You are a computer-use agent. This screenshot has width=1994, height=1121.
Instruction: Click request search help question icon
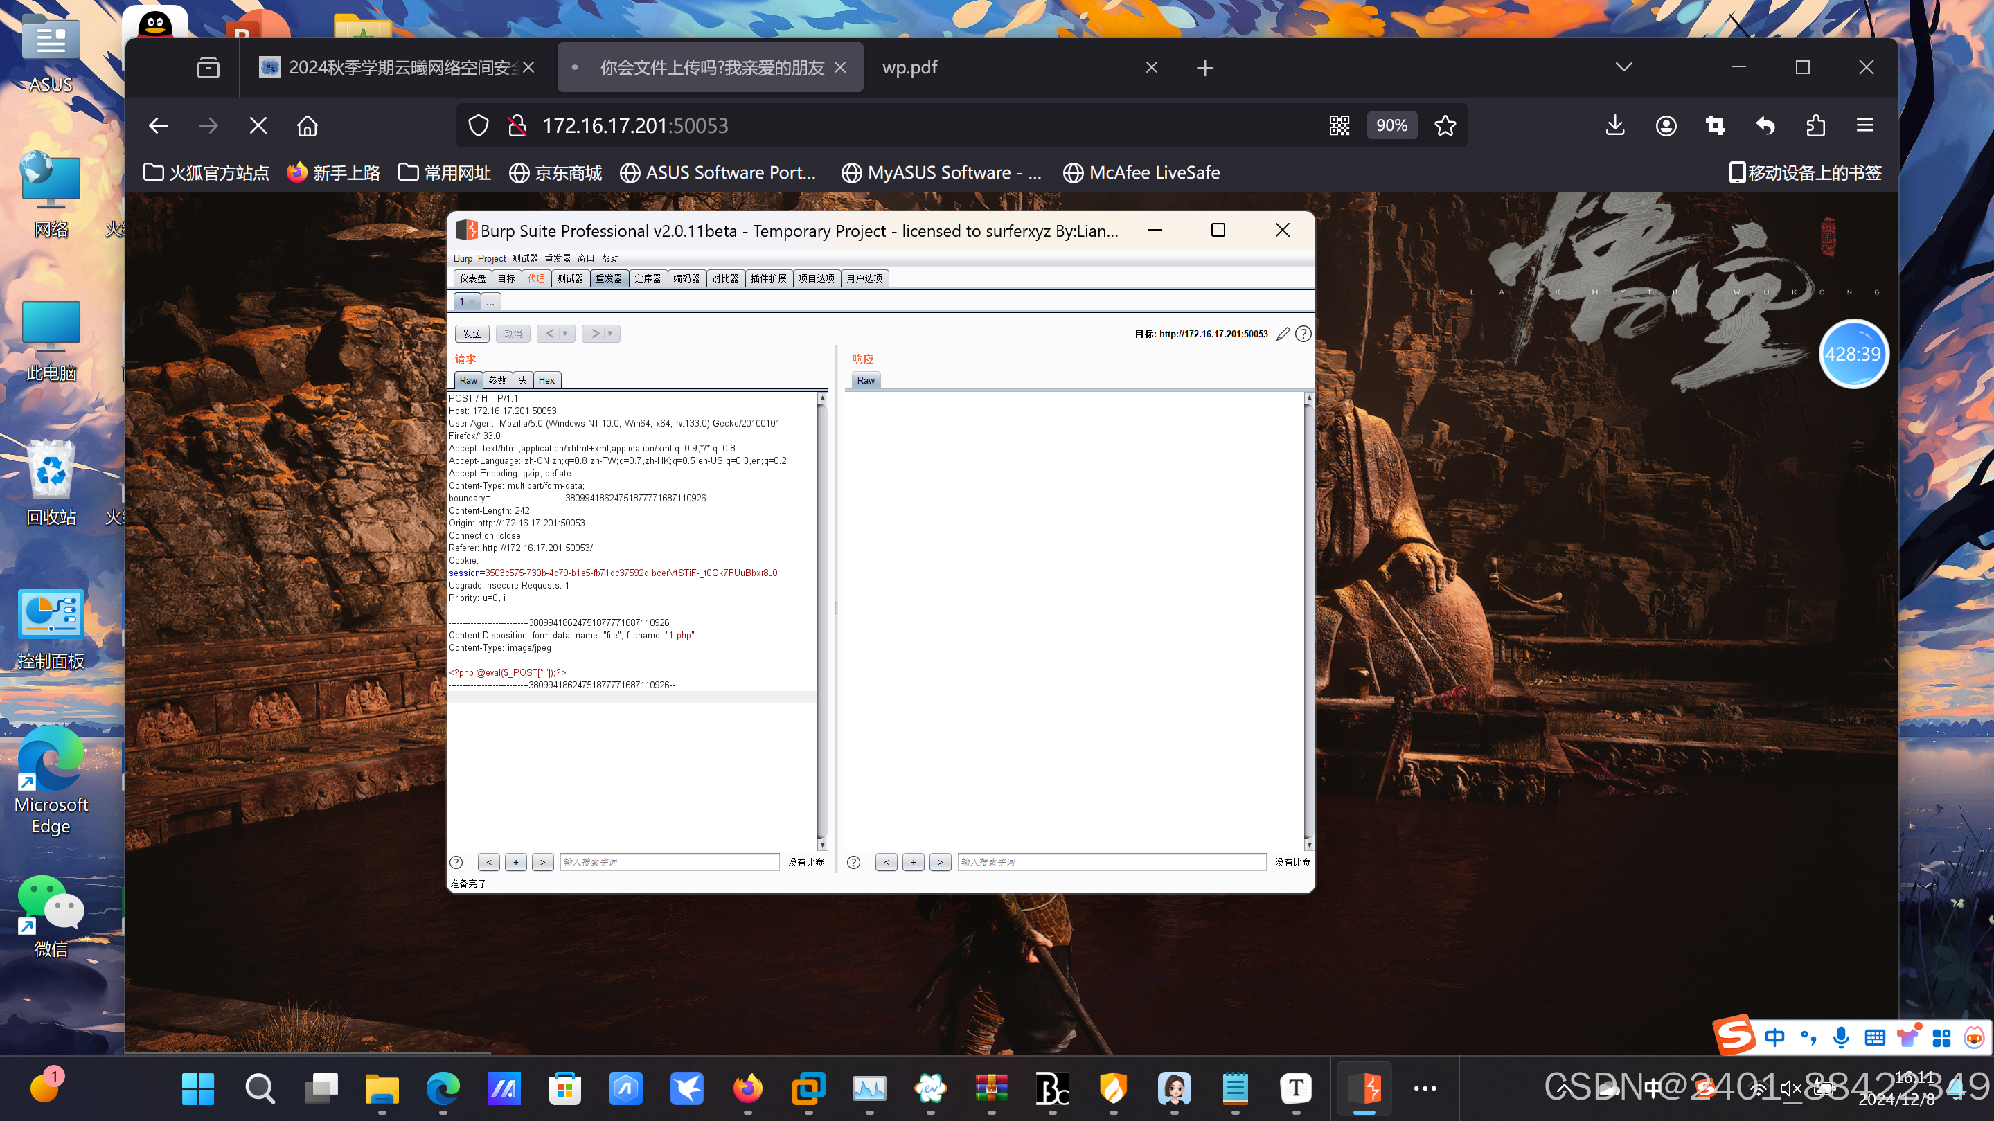(x=456, y=862)
